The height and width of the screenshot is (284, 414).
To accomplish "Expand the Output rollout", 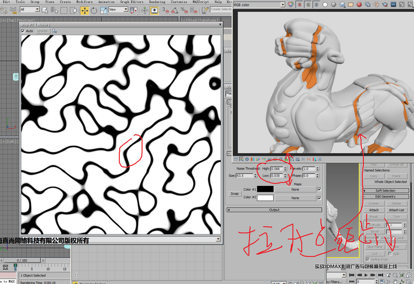I will point(274,210).
